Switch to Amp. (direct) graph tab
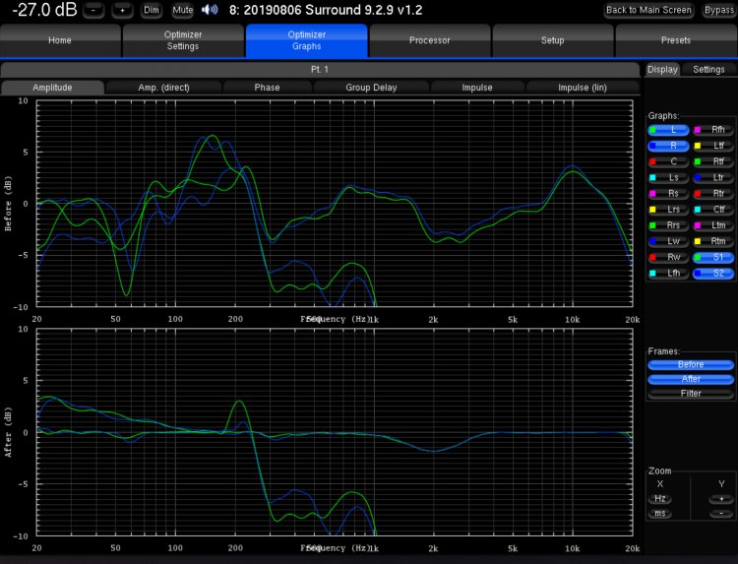Viewport: 738px width, 564px height. (x=163, y=88)
